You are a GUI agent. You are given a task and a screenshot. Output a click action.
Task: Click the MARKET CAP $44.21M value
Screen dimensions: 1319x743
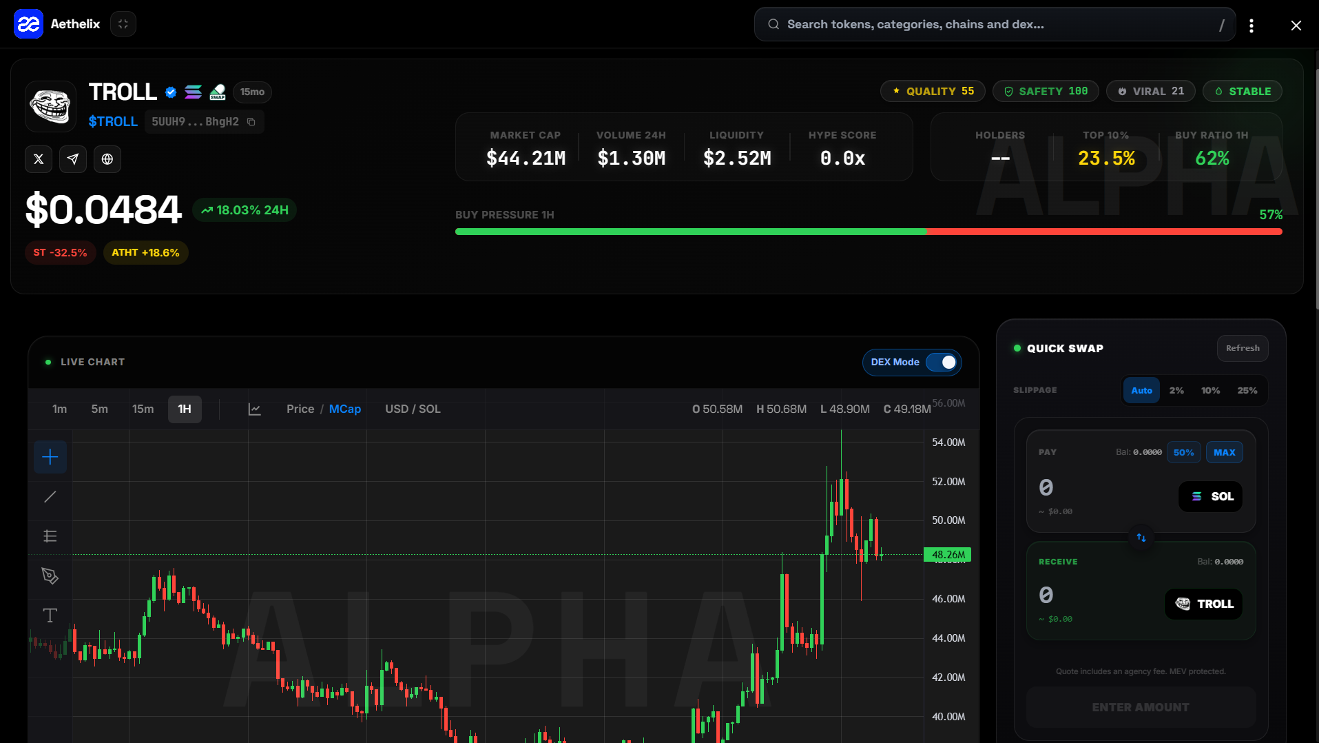click(526, 159)
